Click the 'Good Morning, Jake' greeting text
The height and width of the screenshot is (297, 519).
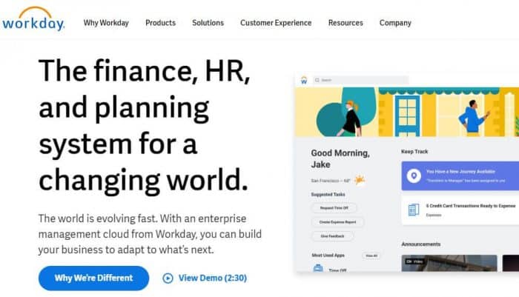340,158
